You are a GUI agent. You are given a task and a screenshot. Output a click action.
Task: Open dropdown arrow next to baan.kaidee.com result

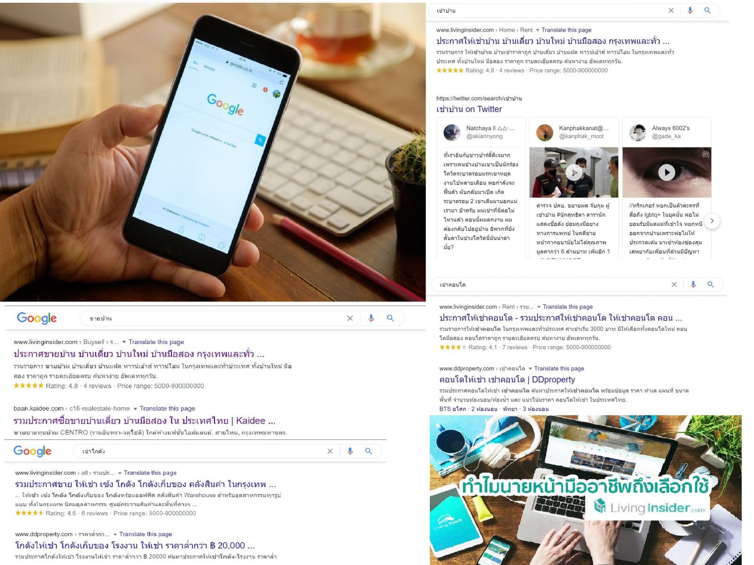pos(135,409)
